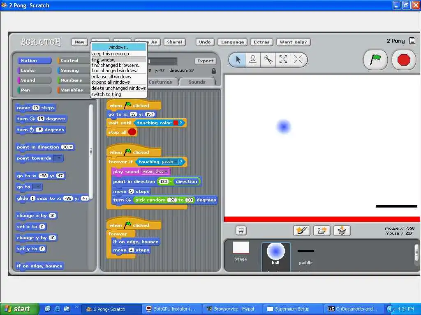421x315 pixels.
Task: Select the arrow pointer tool
Action: coord(238,59)
